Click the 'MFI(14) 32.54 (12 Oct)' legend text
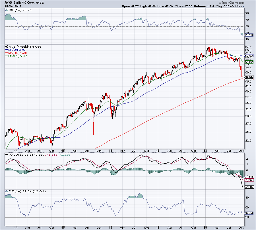The height and width of the screenshot is (230, 256). coord(27,191)
